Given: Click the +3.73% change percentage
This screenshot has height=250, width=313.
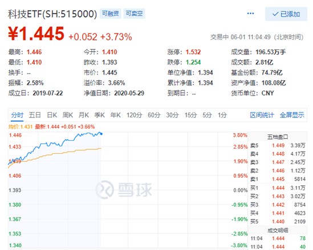Looking at the screenshot, I should [x=116, y=37].
